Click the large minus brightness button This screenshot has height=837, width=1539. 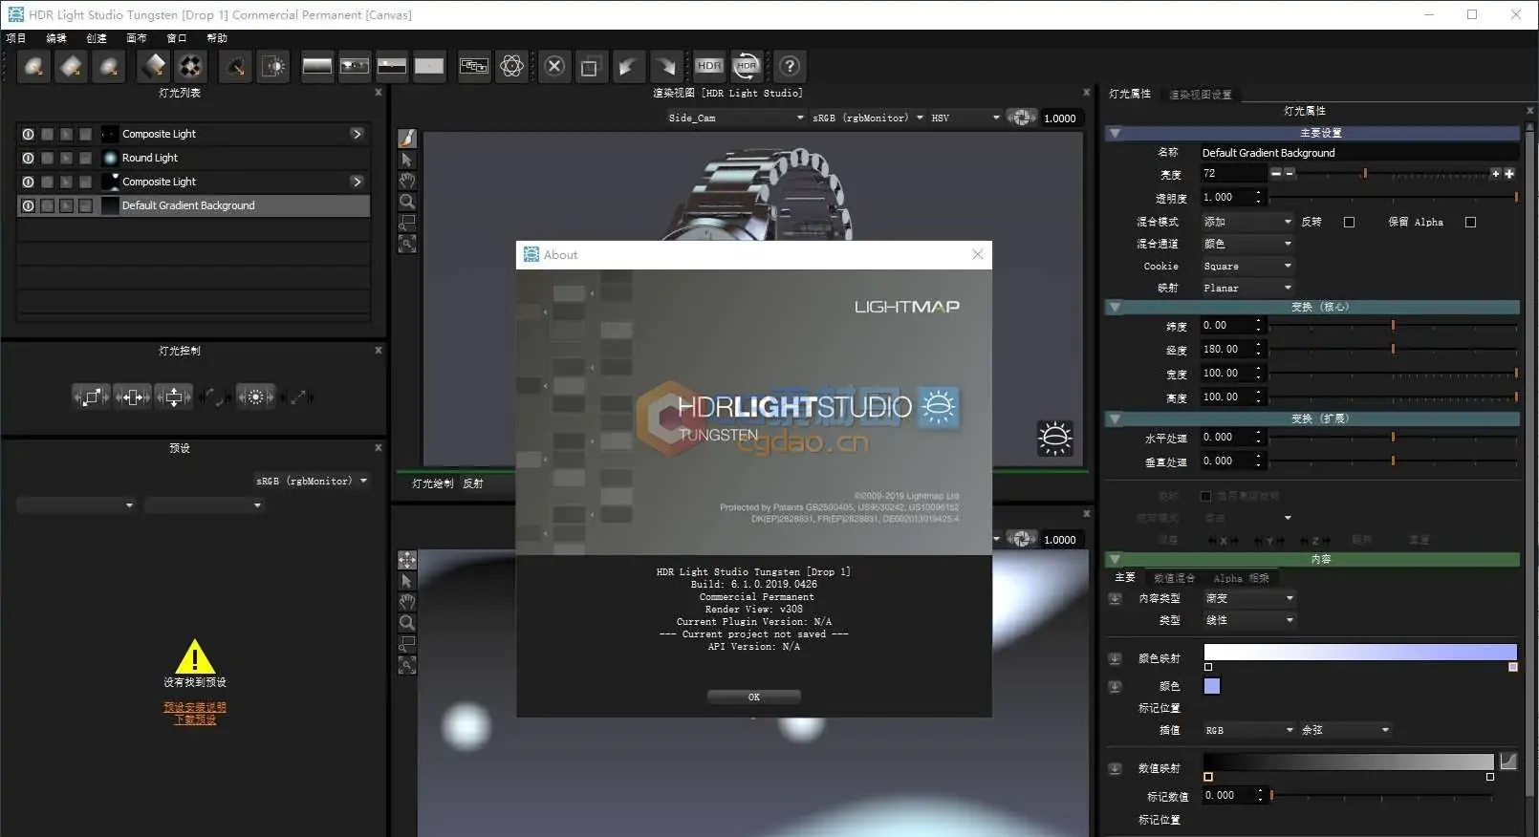click(1275, 173)
